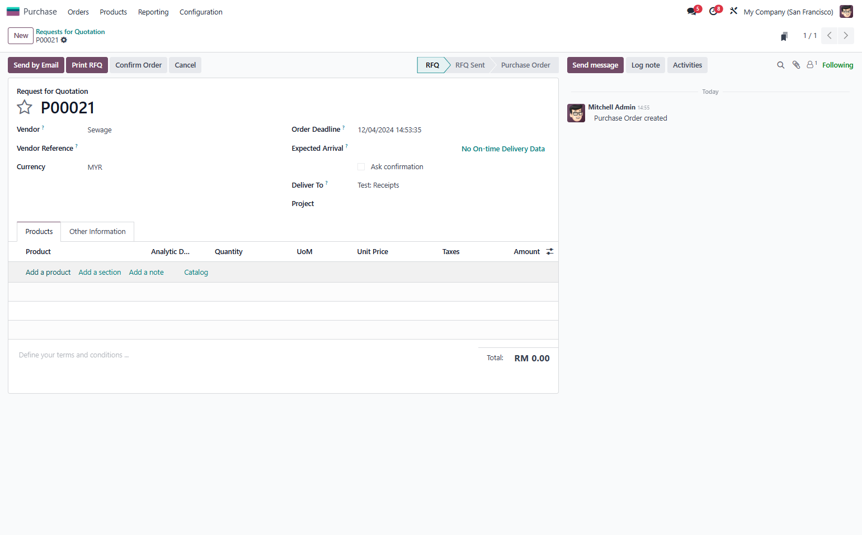
Task: Click the terms and conditions field
Action: coord(243,355)
